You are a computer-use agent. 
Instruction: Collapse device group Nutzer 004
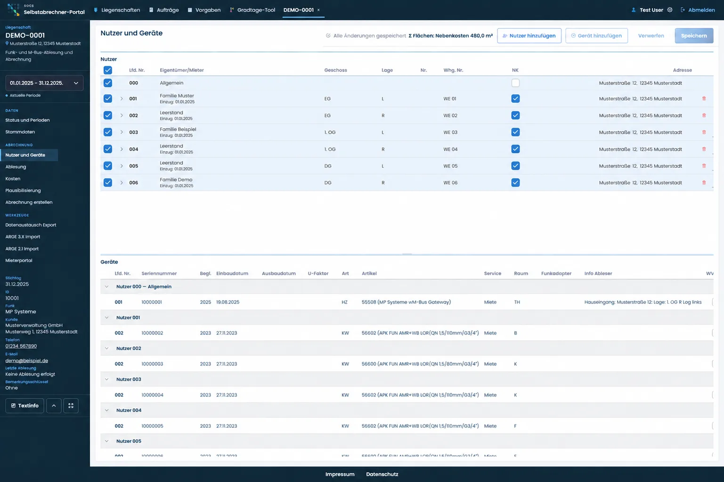(x=106, y=410)
